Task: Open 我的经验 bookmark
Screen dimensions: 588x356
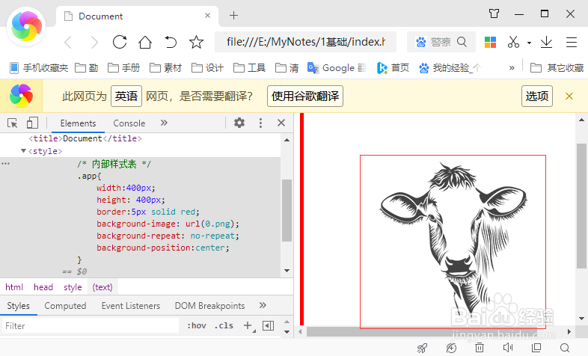Action: click(450, 68)
